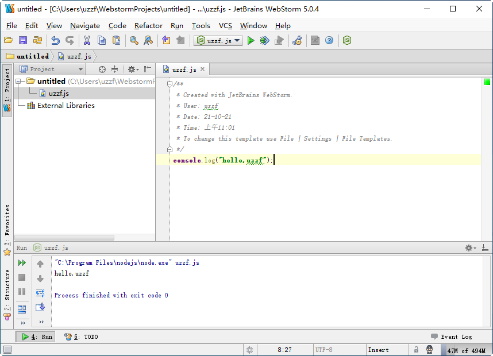Toggle Insert mode in status bar
The image size is (493, 356).
[378, 350]
